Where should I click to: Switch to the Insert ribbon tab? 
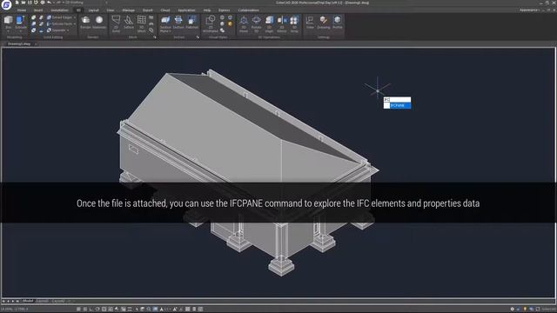click(38, 10)
